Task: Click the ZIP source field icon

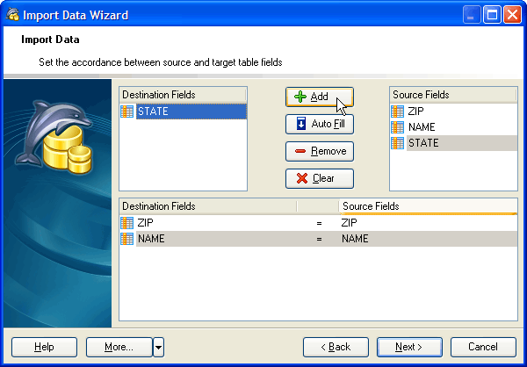Action: 398,112
